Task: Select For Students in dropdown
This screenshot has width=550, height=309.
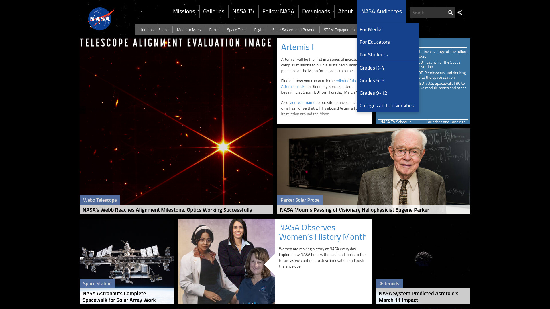Action: click(388, 55)
